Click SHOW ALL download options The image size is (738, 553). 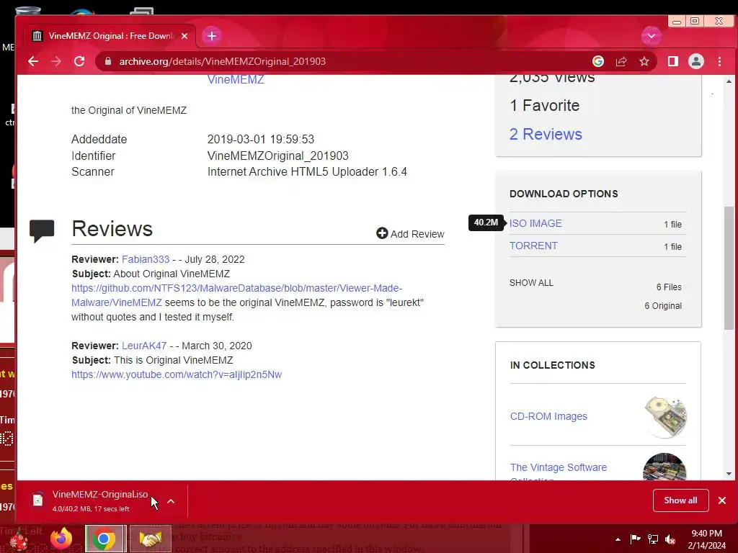[531, 283]
